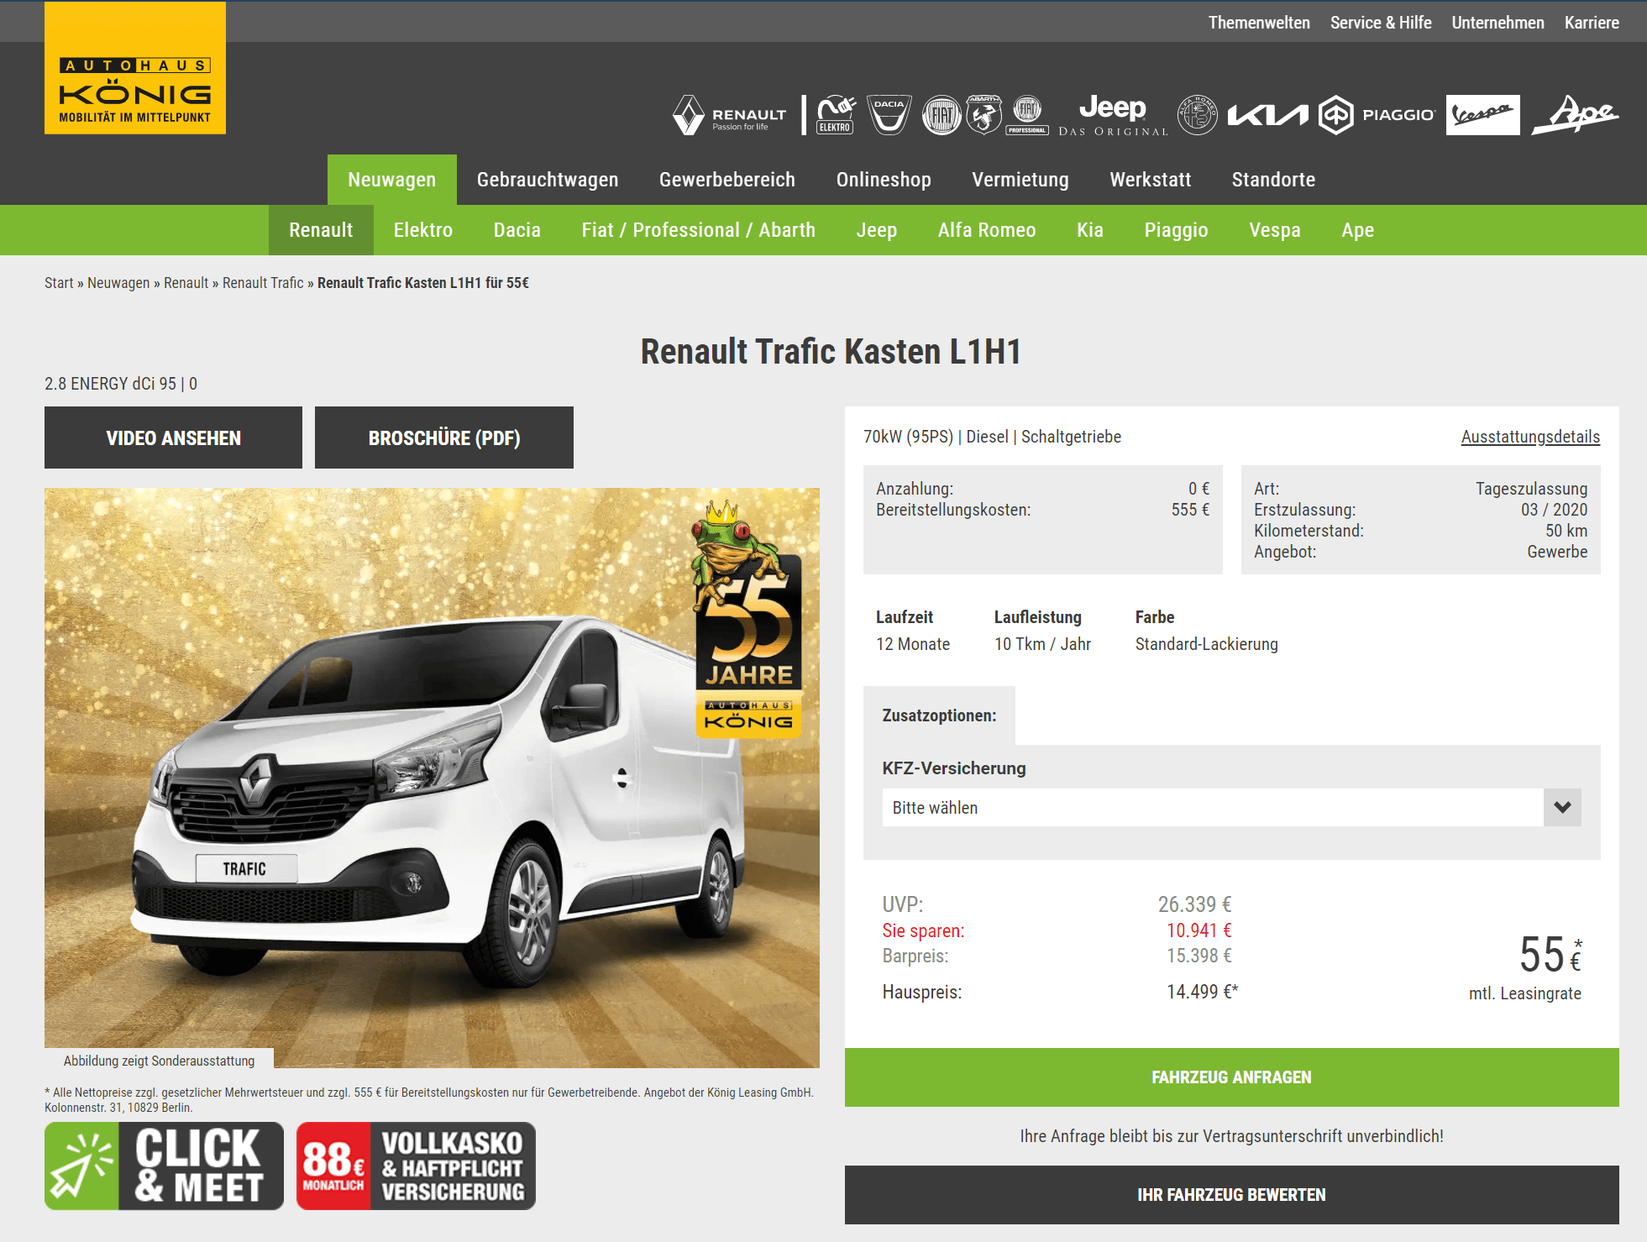Choose Dacia in the green submenu
The width and height of the screenshot is (1647, 1242).
pos(517,230)
